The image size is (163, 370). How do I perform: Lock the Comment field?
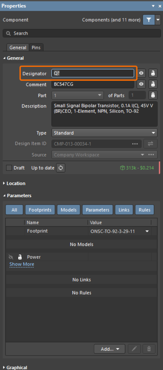pyautogui.click(x=153, y=84)
